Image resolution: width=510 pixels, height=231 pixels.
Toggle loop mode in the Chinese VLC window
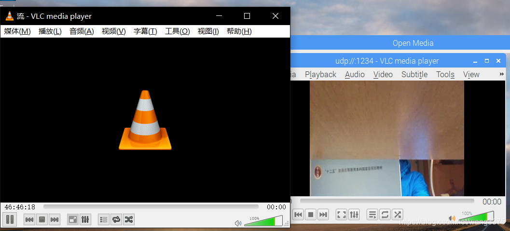click(116, 219)
